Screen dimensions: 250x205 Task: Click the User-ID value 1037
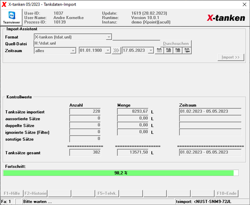click(58, 13)
